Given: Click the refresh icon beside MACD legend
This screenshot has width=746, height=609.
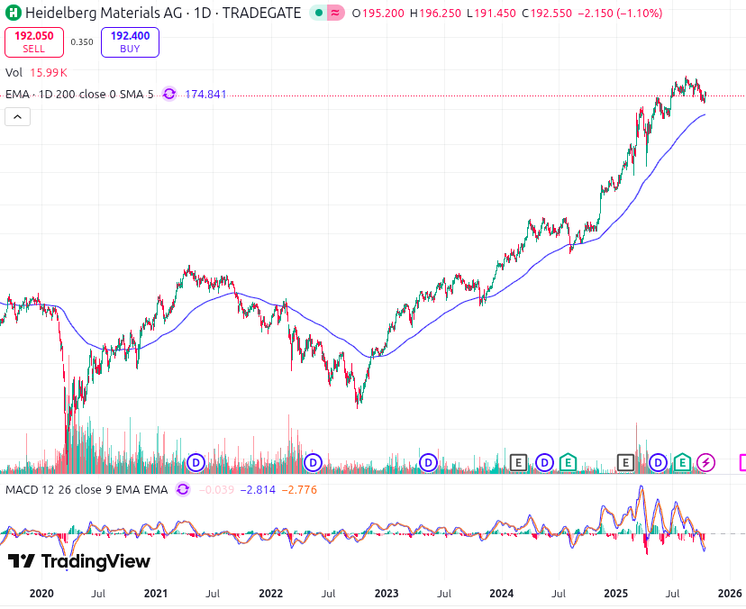Looking at the screenshot, I should tap(183, 489).
